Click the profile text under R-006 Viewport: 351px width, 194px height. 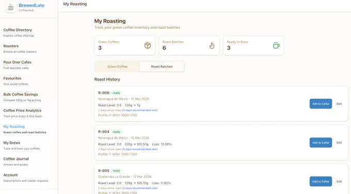(118, 115)
